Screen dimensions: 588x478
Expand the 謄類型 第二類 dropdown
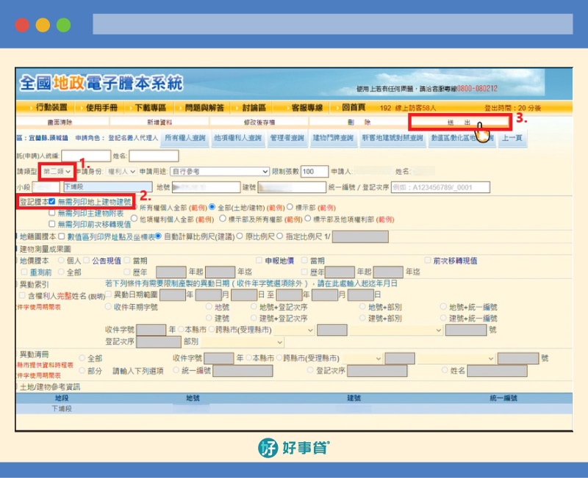(57, 171)
